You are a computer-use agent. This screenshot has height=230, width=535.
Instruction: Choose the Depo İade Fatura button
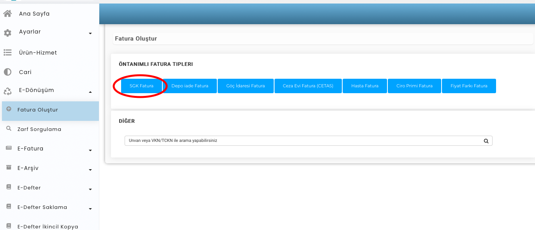190,86
